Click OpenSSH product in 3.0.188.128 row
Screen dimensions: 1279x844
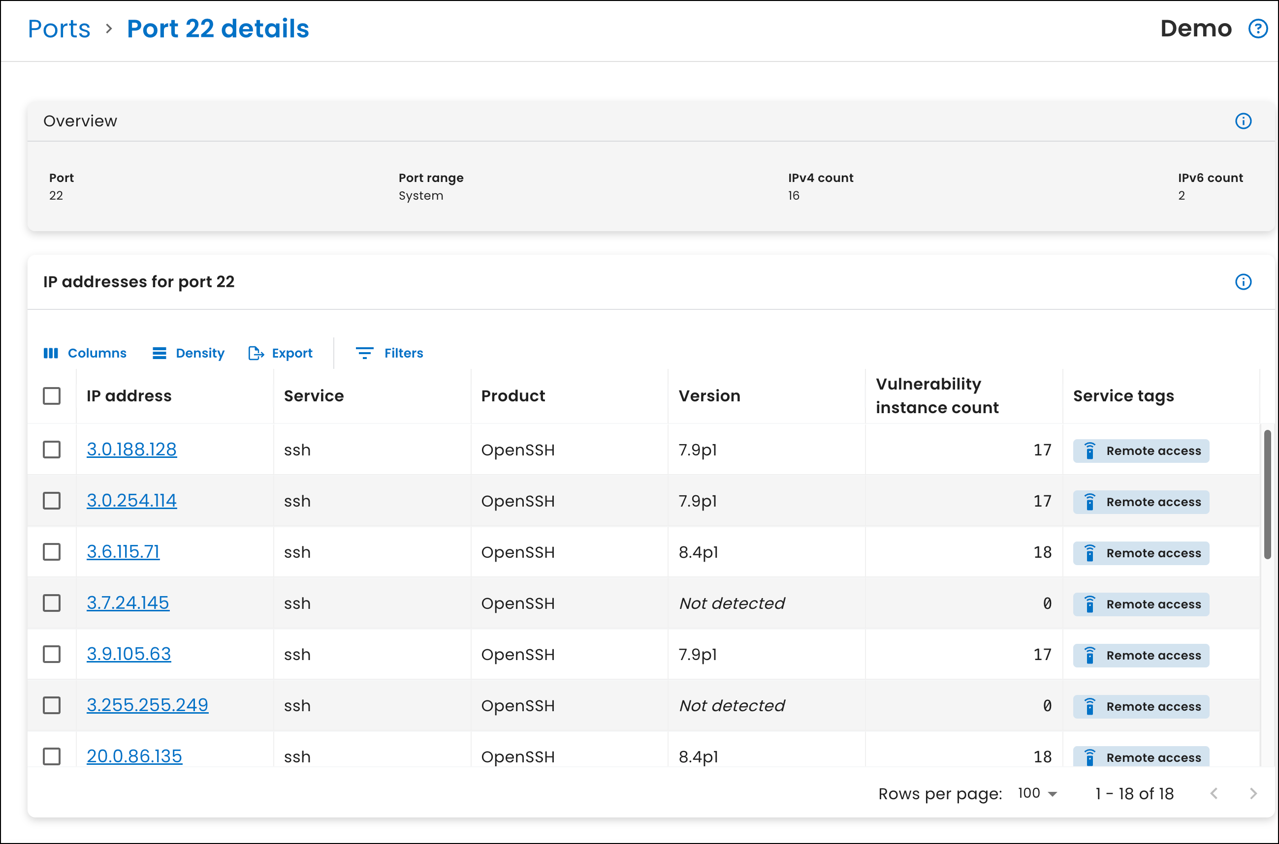518,450
